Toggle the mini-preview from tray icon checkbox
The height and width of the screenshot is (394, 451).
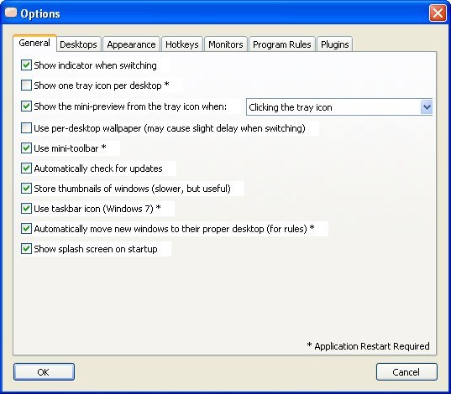[26, 106]
